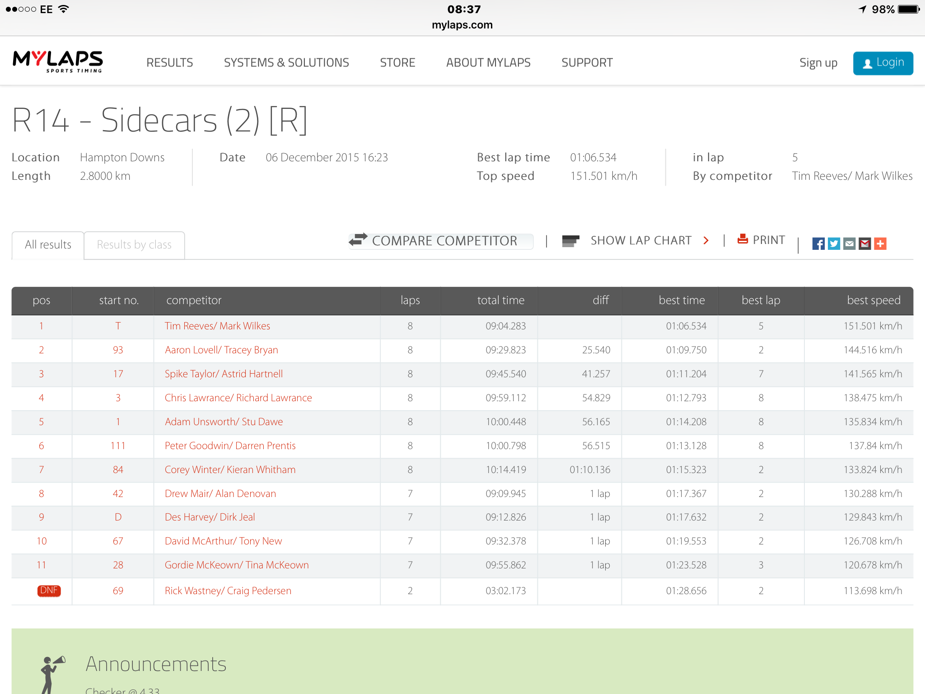Click total time 09:04.283
This screenshot has width=925, height=694.
point(505,326)
